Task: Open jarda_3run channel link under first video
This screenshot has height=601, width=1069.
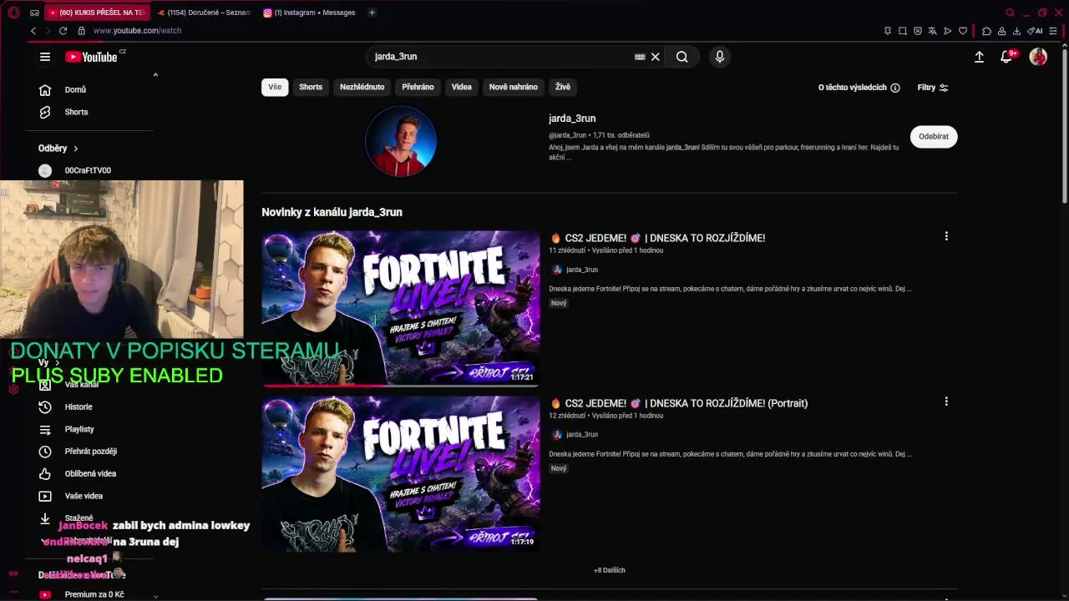Action: coord(582,270)
